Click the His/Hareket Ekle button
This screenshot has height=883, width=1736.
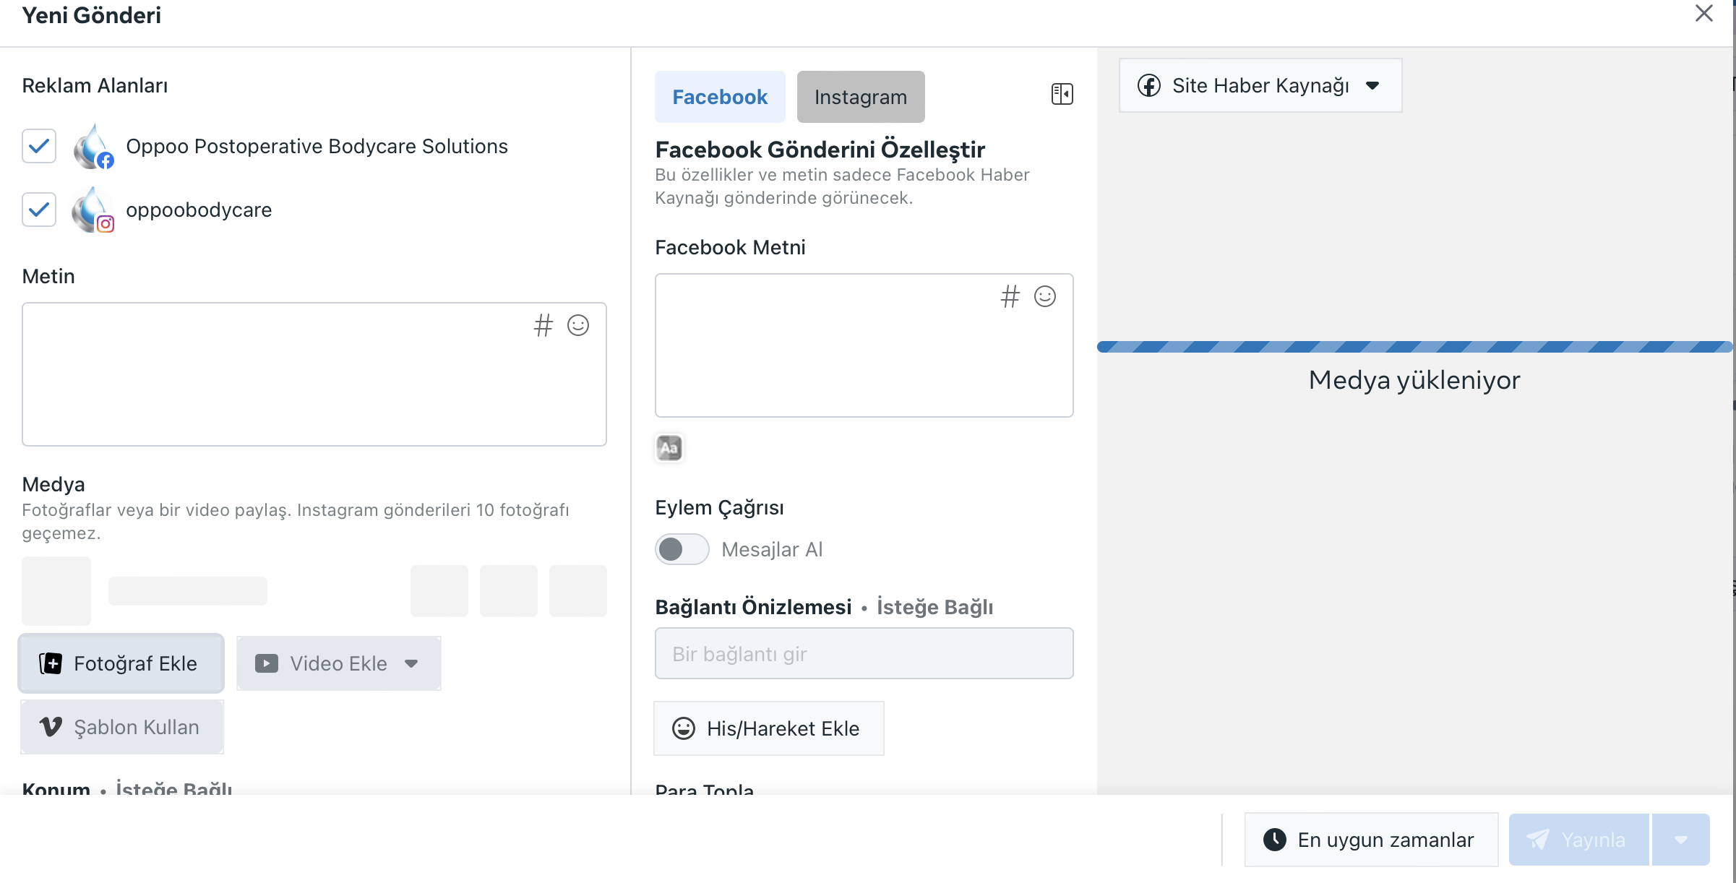pos(768,728)
